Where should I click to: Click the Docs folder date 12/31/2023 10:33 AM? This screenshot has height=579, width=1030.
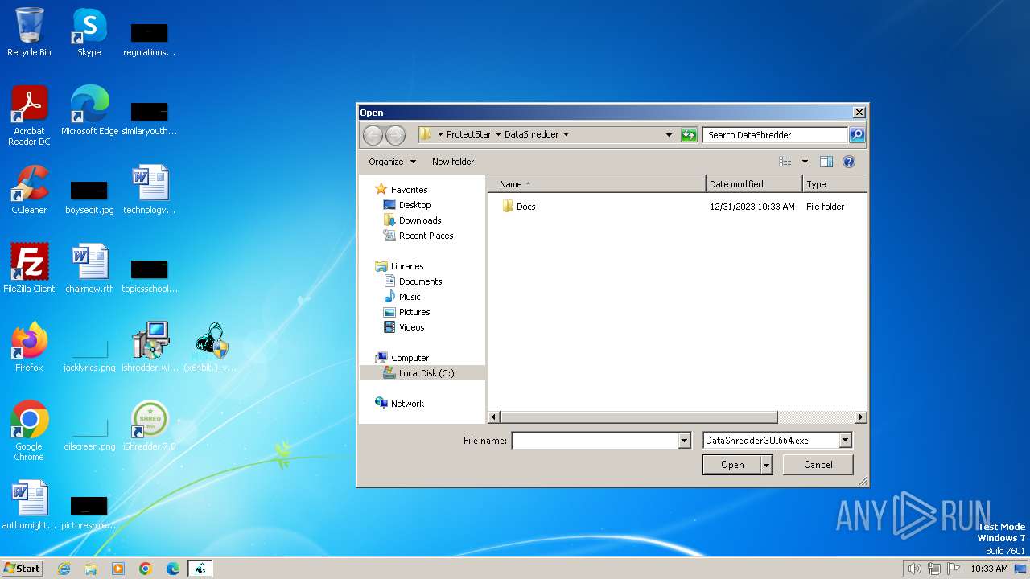[752, 207]
